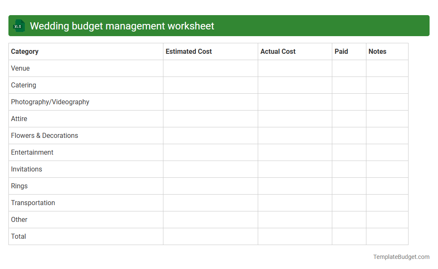
Task: Click the Paid column header
Action: pyautogui.click(x=341, y=51)
